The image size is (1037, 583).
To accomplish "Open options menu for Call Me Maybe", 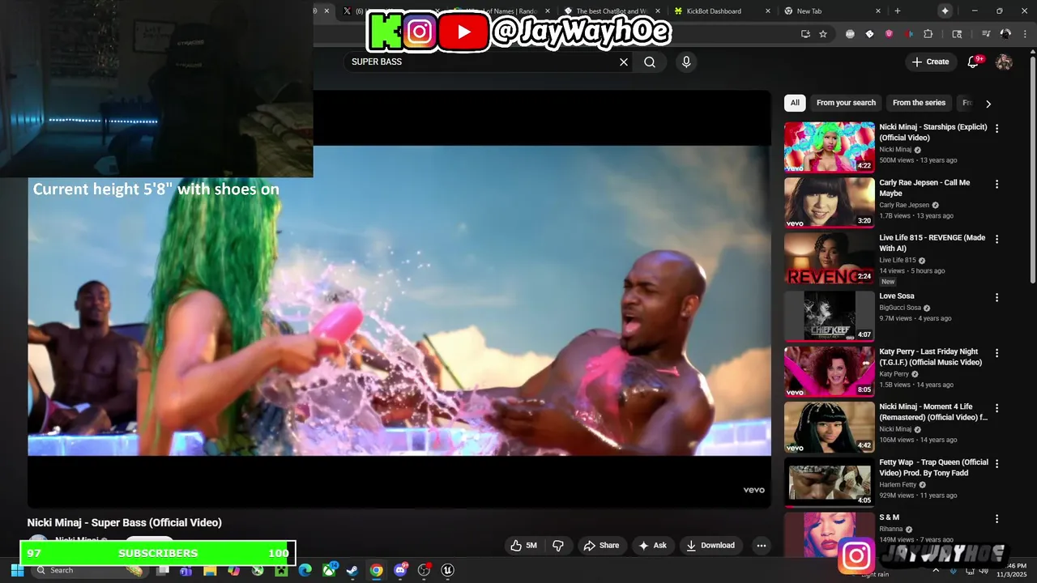I will [x=996, y=184].
